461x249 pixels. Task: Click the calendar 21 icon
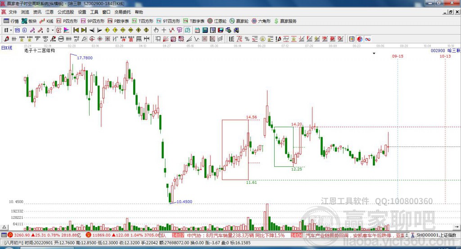pyautogui.click(x=197, y=30)
